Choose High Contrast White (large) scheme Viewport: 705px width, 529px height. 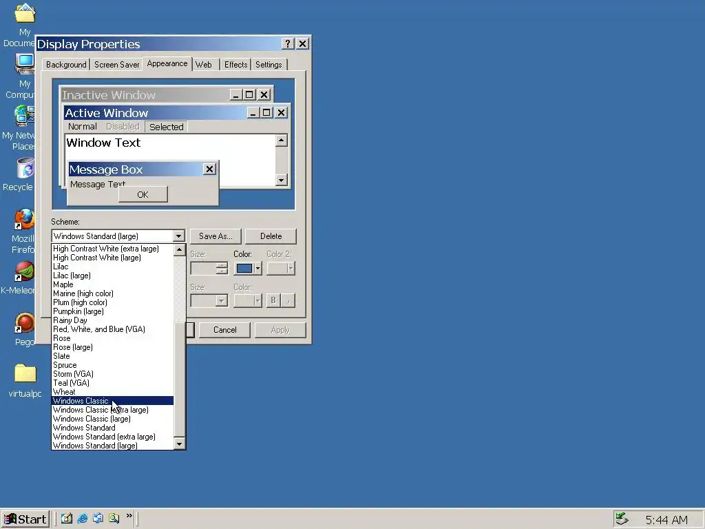(112, 258)
